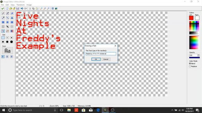This screenshot has width=202, height=113.
Task: Click the Right color white swatch
Action: (x=197, y=18)
